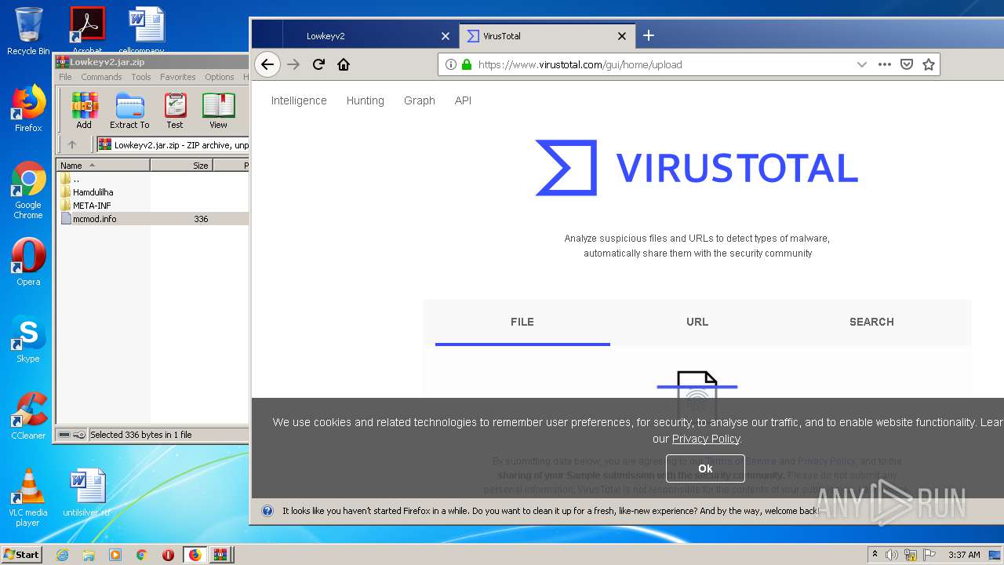
Task: Open WinRAR Options menu
Action: coord(220,77)
